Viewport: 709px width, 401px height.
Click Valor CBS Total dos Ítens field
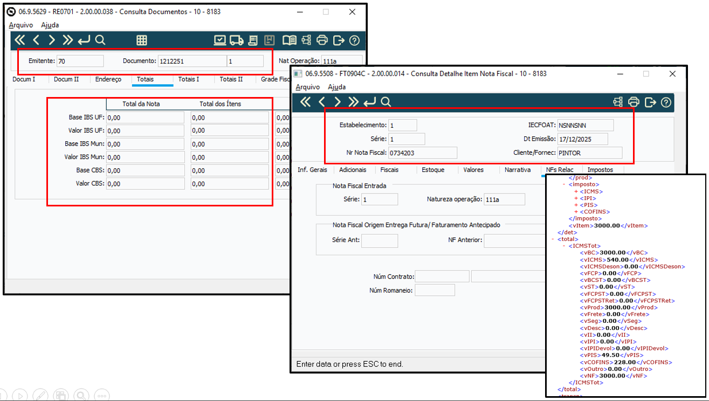click(230, 184)
